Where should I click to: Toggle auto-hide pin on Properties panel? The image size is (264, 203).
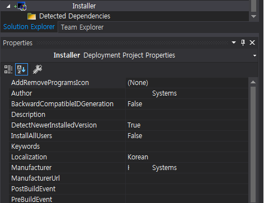pyautogui.click(x=243, y=43)
